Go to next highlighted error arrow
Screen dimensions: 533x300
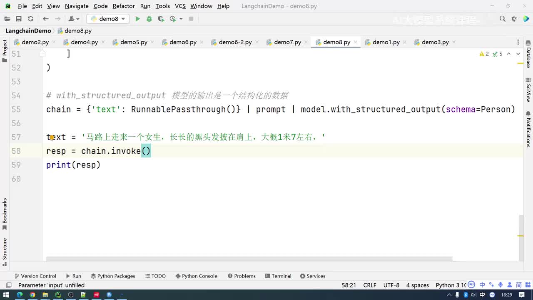click(x=518, y=54)
